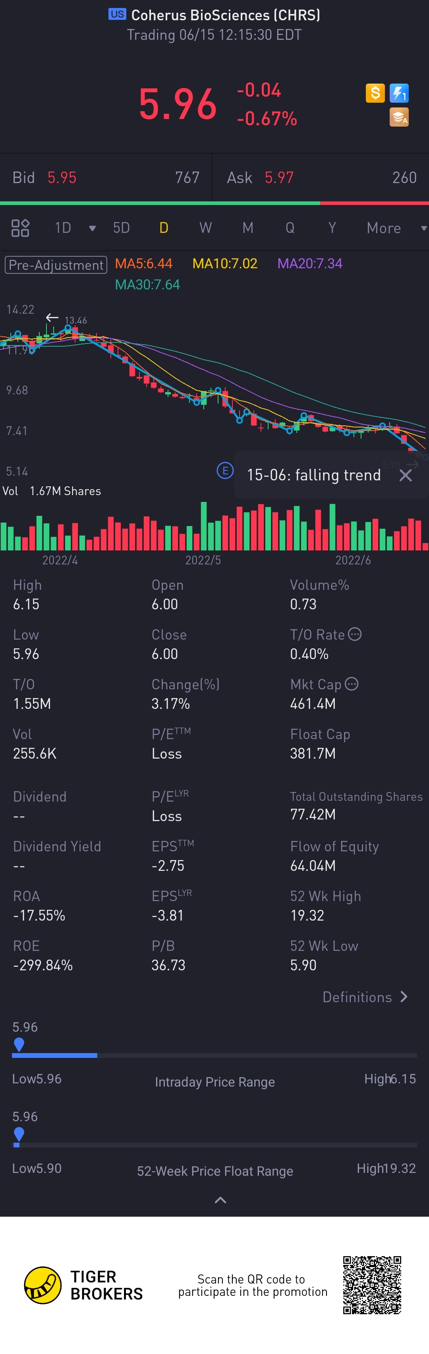This screenshot has width=429, height=1354.
Task: Tap the T/O value 1.55M
Action: click(32, 704)
